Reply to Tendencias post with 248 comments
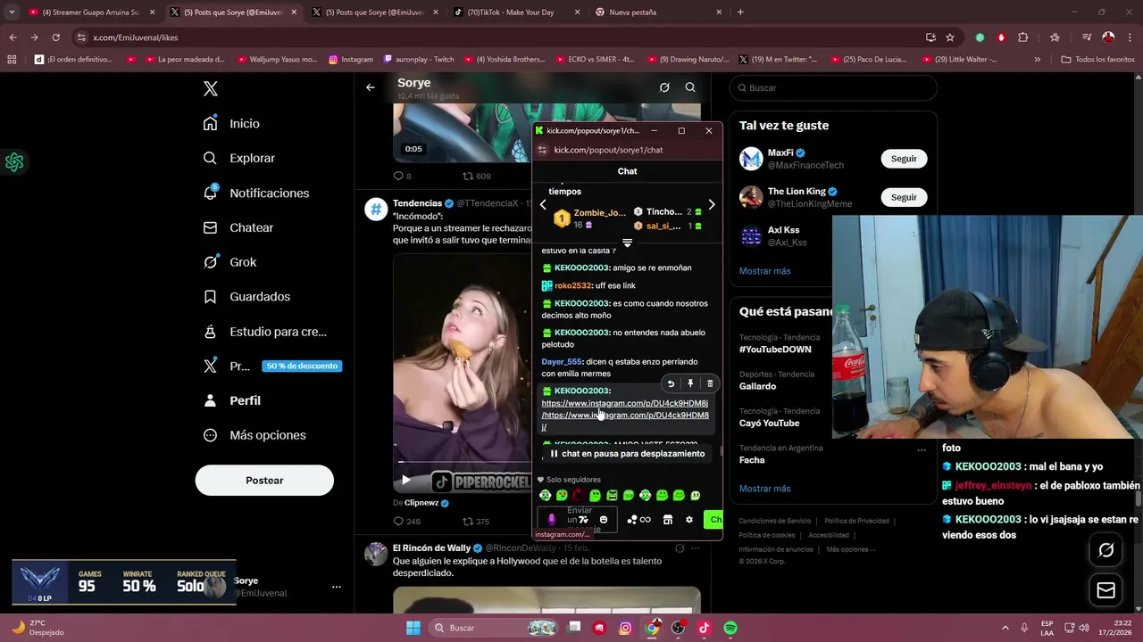This screenshot has height=642, width=1143. 407,522
